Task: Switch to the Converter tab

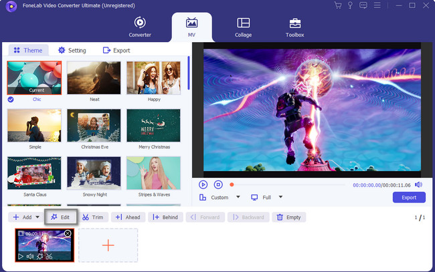Action: (x=140, y=27)
